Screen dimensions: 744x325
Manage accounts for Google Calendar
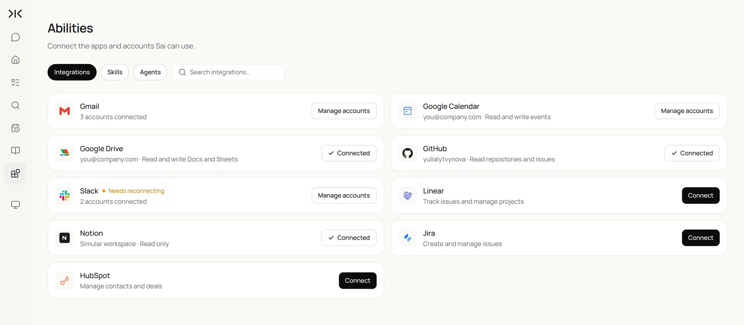coord(687,111)
